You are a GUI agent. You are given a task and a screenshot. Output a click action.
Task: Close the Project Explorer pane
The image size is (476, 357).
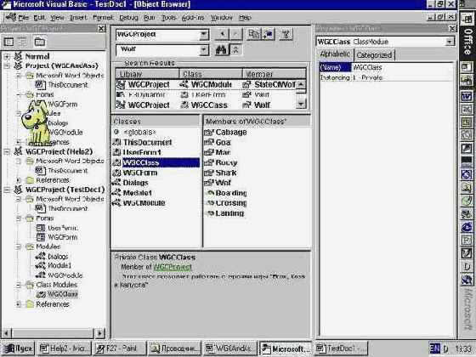[x=101, y=29]
